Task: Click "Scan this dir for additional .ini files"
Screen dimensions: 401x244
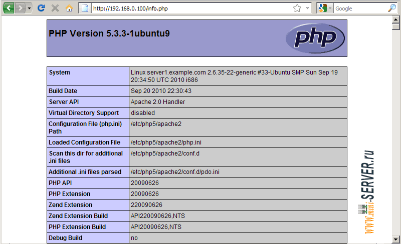Action: click(86, 157)
